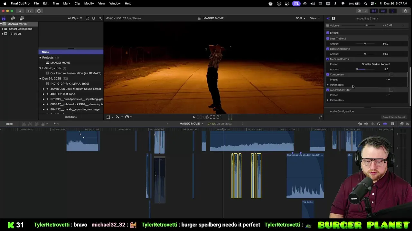Open the Keyword Editor key icon
The width and height of the screenshot is (412, 231).
pos(29,11)
